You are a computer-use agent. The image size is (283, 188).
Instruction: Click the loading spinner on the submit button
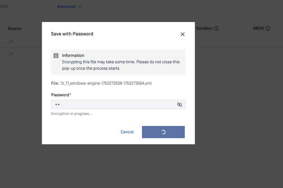163,132
